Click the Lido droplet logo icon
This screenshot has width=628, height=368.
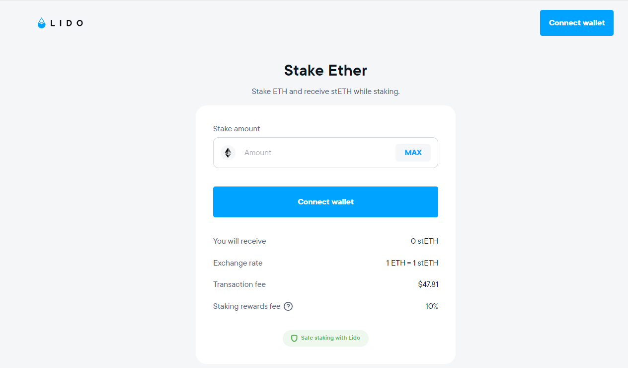point(42,23)
